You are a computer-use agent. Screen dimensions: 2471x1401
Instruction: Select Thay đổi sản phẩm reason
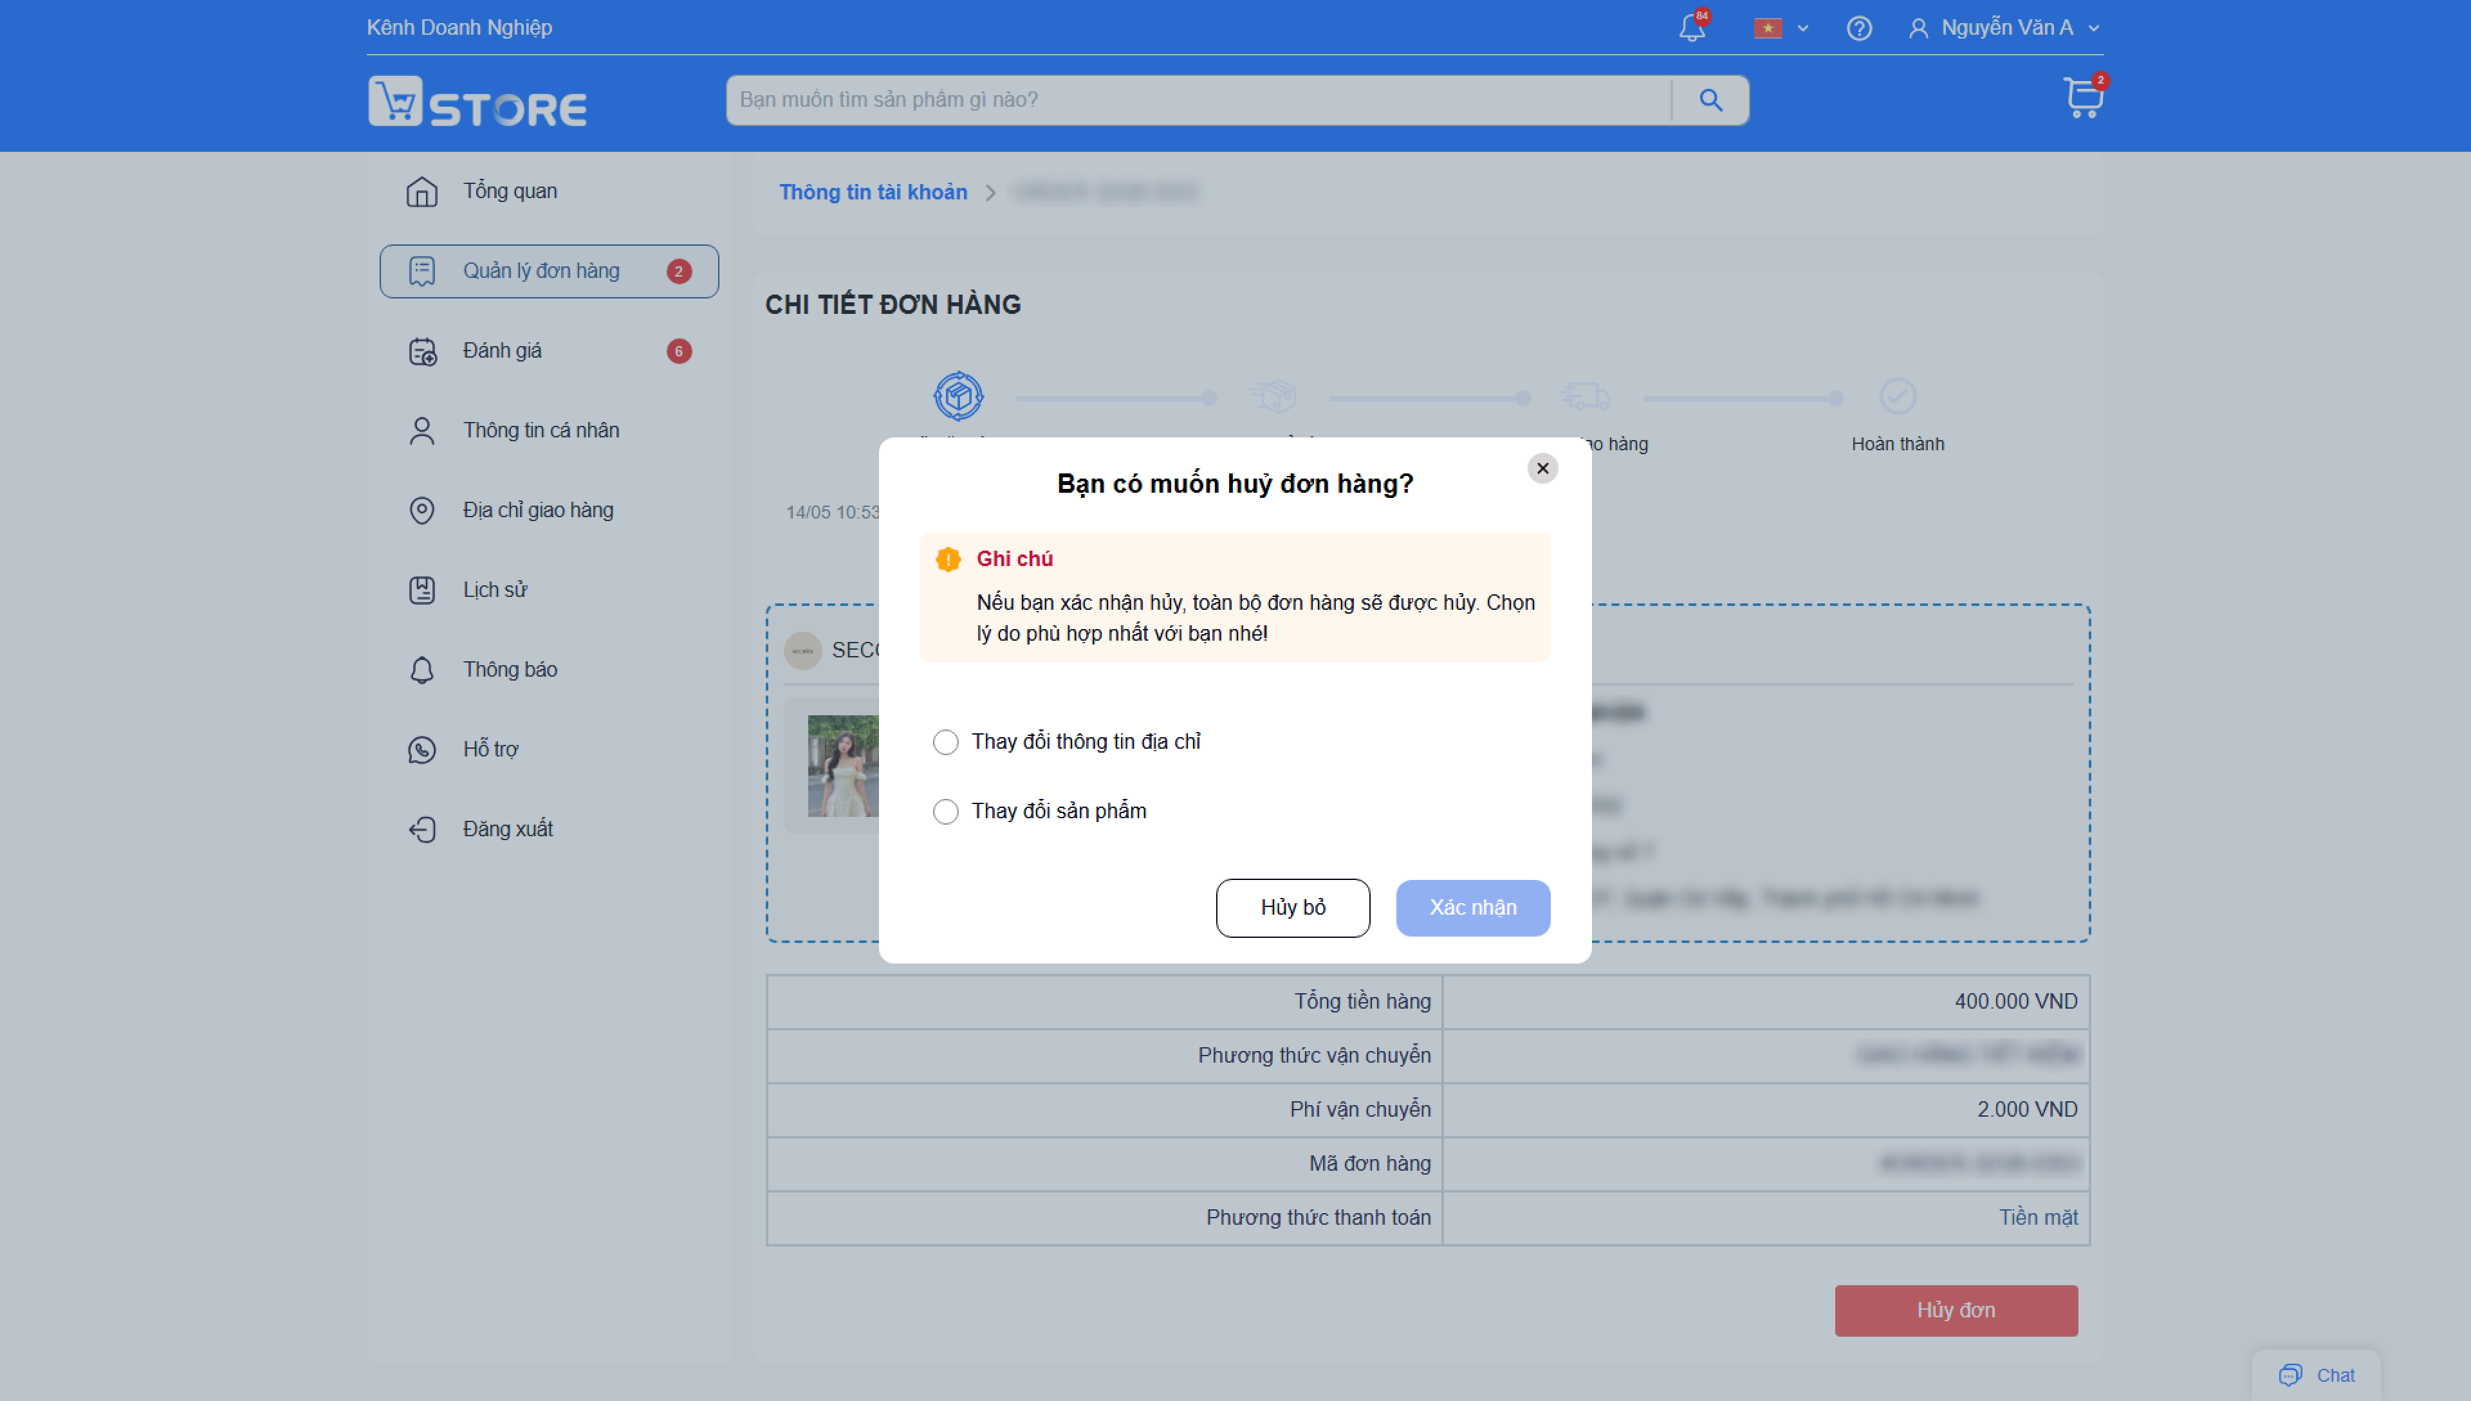coord(1040,811)
